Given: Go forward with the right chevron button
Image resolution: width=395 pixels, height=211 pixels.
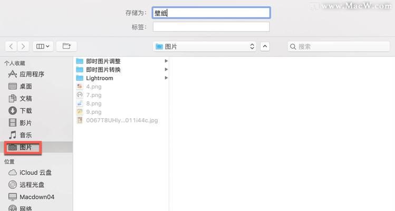Looking at the screenshot, I should (23, 46).
